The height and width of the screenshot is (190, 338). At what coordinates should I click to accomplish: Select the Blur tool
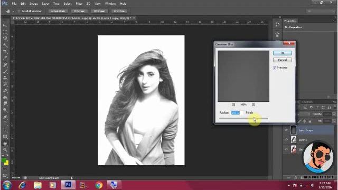click(x=5, y=103)
